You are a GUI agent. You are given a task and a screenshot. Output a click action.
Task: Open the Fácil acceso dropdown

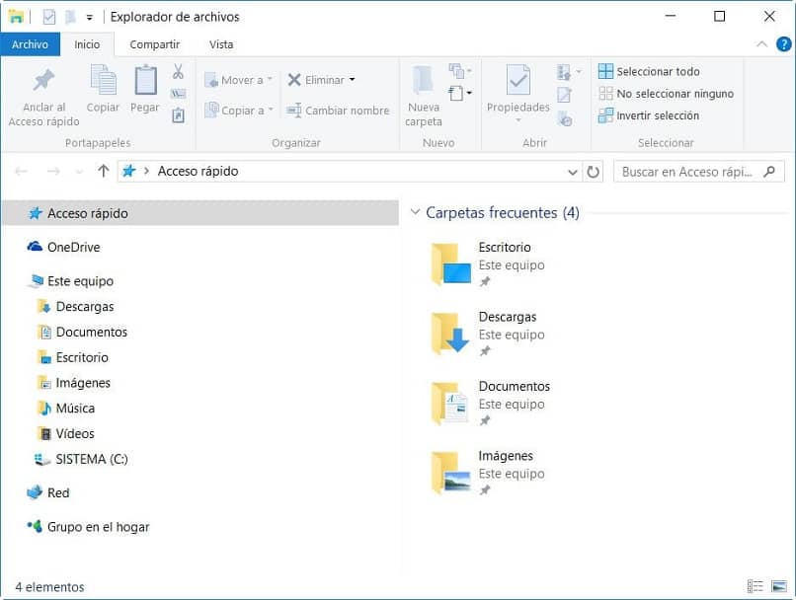[461, 94]
